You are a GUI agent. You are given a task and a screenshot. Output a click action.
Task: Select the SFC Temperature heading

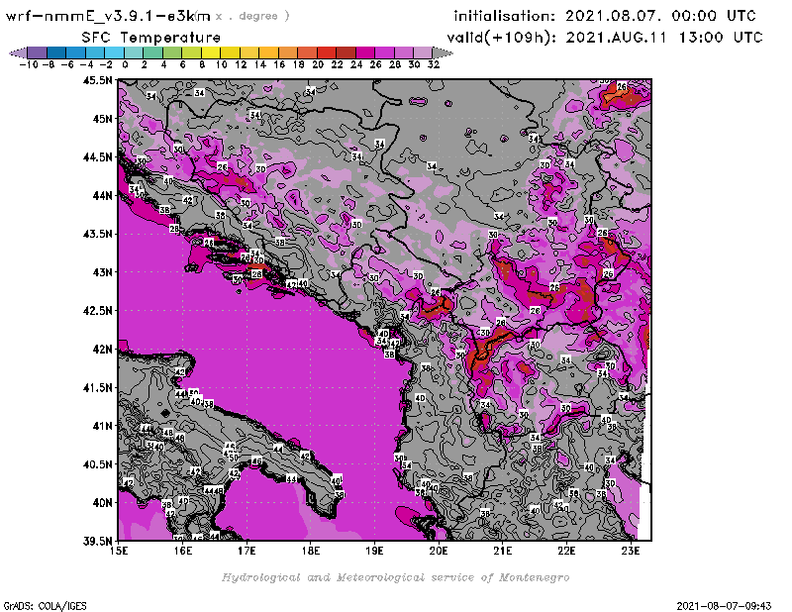pyautogui.click(x=151, y=38)
